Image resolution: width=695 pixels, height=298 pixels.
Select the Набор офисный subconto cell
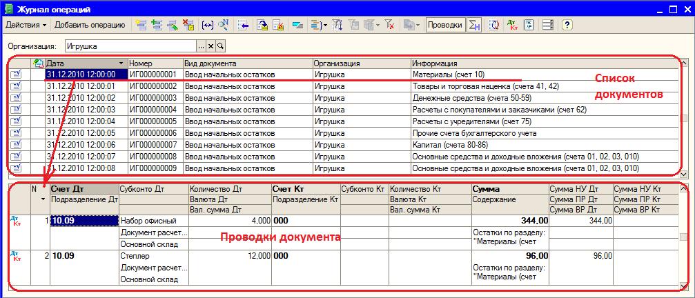click(x=154, y=221)
